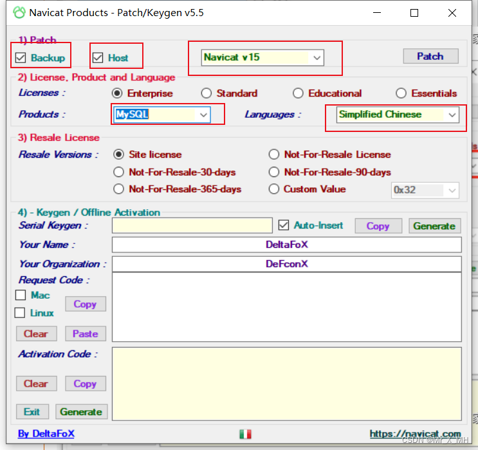Click the Exit button
Image resolution: width=478 pixels, height=450 pixels.
(32, 412)
